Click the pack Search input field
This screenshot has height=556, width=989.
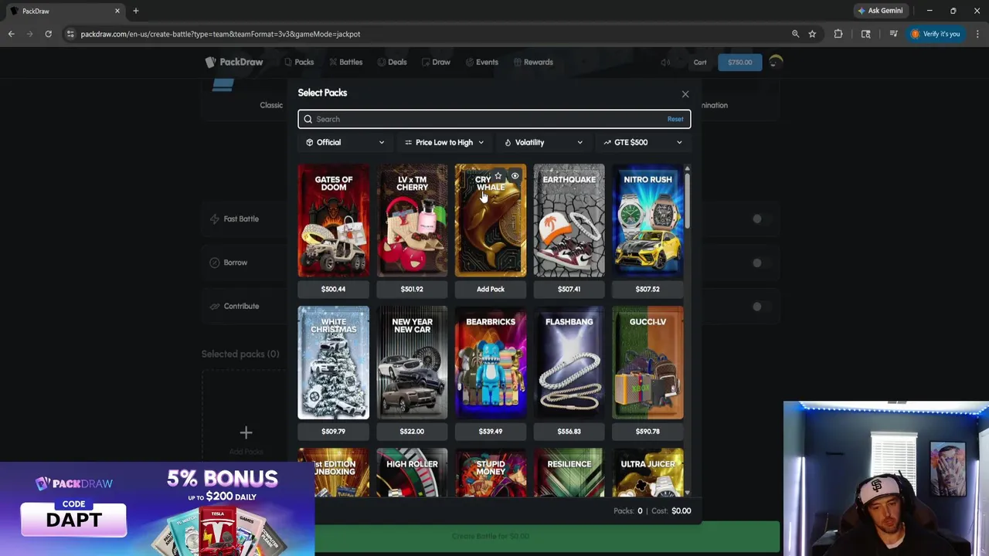[x=494, y=119]
